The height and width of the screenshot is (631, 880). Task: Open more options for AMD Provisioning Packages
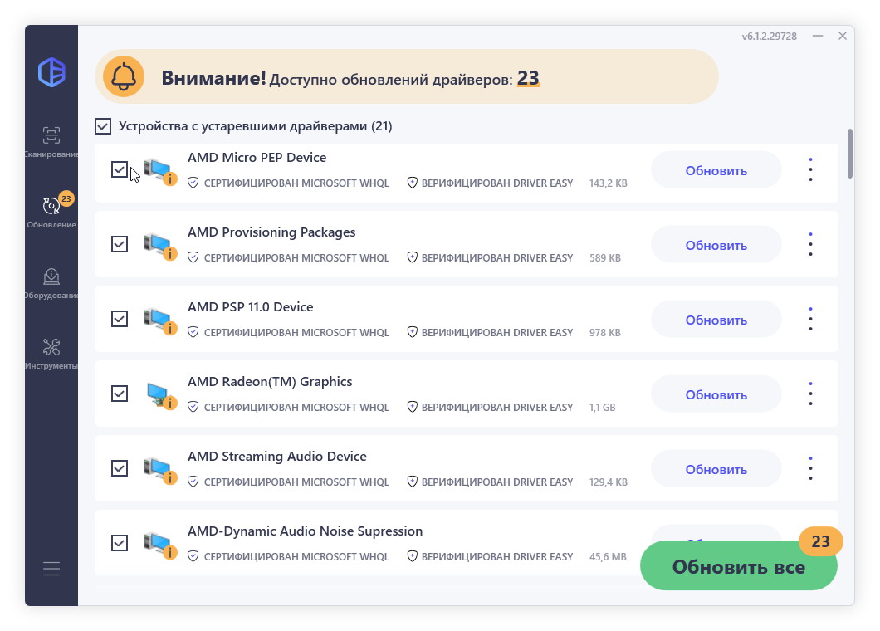point(810,244)
